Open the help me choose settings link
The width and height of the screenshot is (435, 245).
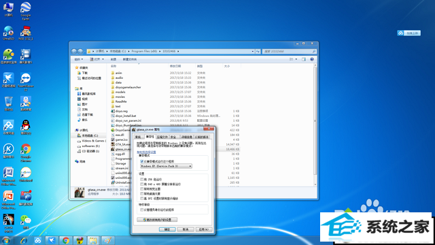click(146, 152)
